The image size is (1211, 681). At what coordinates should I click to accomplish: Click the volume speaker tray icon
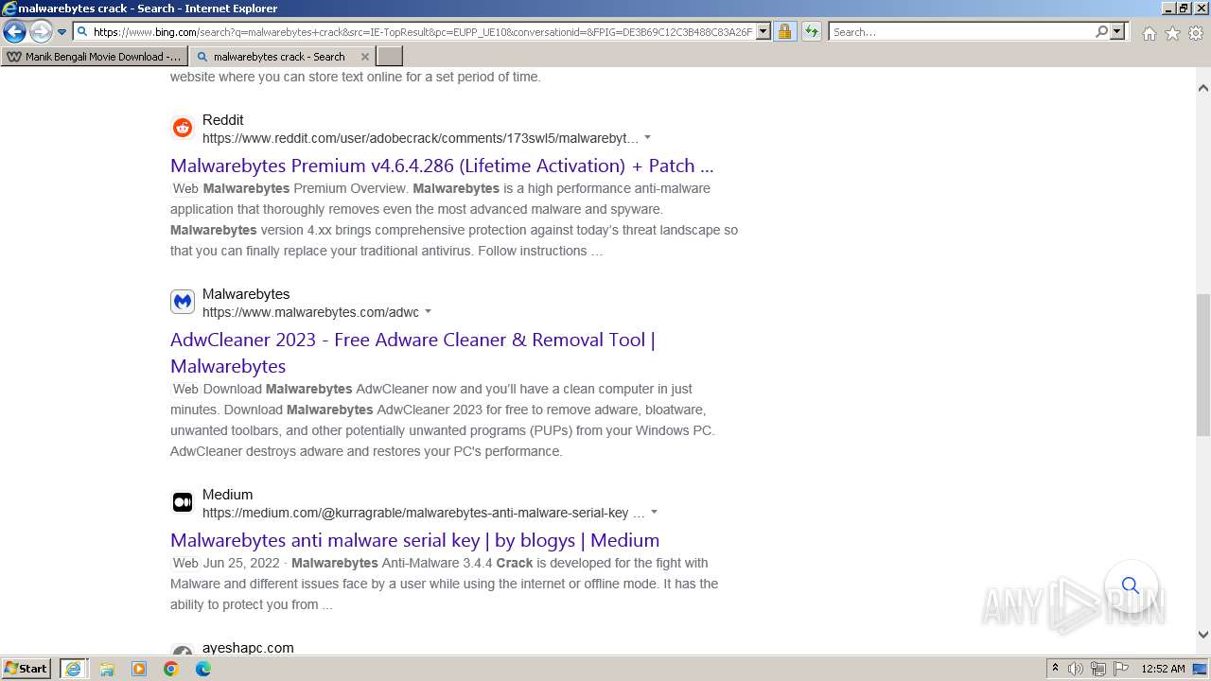click(x=1076, y=669)
